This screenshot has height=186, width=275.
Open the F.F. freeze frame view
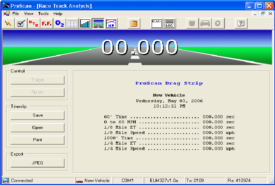point(46,24)
